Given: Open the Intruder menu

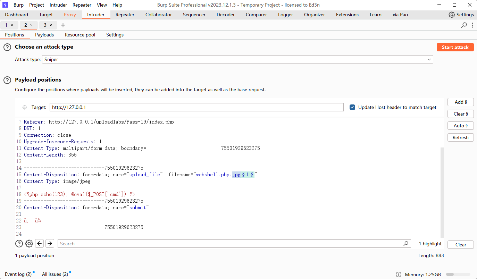Looking at the screenshot, I should point(58,5).
